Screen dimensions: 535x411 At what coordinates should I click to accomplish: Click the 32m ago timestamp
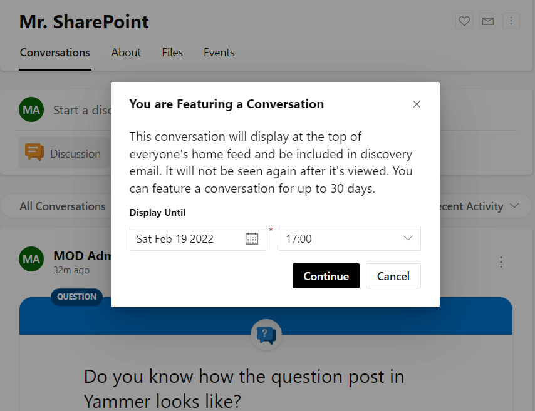click(71, 270)
